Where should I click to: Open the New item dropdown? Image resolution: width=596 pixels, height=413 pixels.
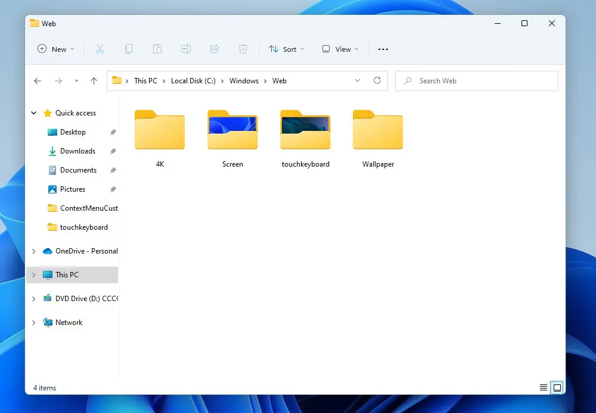(55, 49)
